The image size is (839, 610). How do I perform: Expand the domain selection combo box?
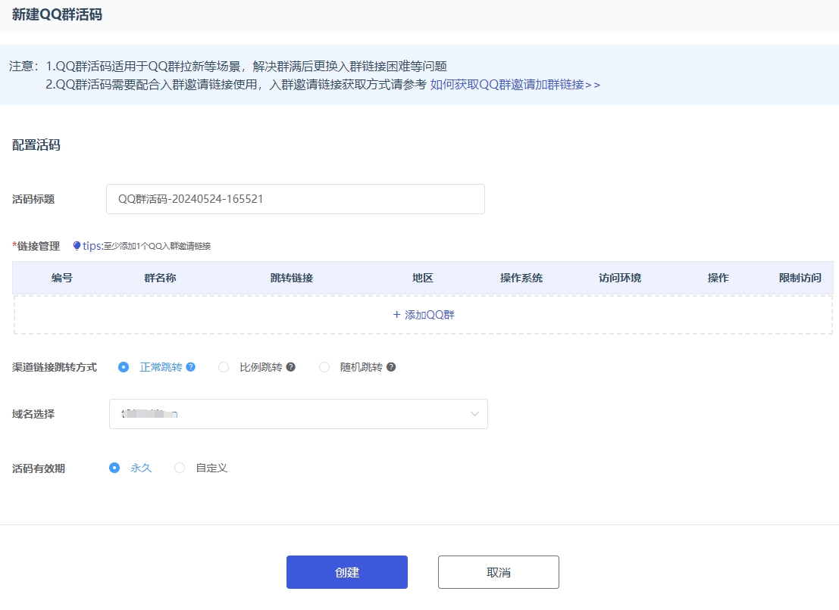(298, 414)
